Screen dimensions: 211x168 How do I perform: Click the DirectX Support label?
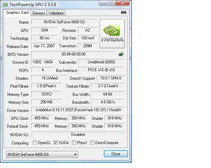(82, 78)
